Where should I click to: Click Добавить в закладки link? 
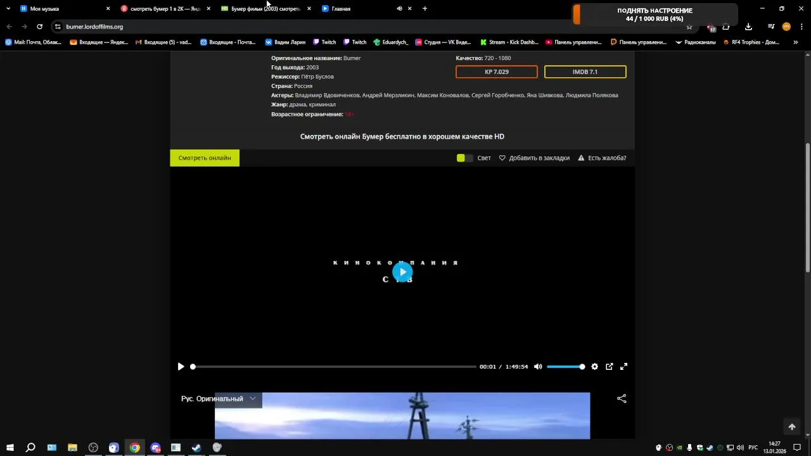click(539, 158)
